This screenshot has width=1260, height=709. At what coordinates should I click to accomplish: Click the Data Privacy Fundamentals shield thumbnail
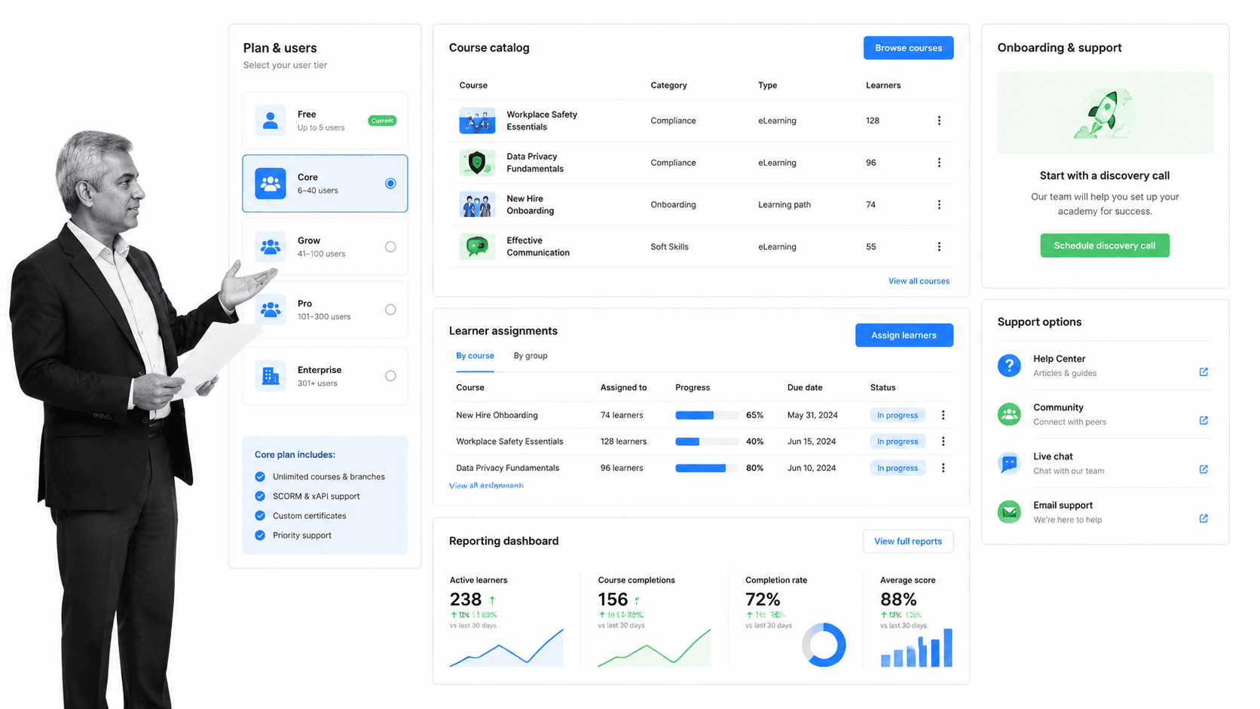click(x=477, y=163)
